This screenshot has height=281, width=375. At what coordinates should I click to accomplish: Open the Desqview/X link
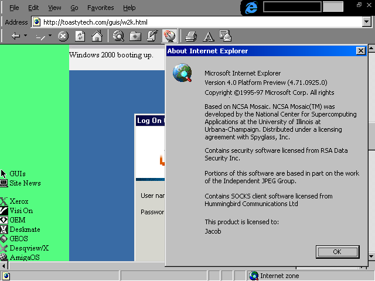pyautogui.click(x=29, y=248)
